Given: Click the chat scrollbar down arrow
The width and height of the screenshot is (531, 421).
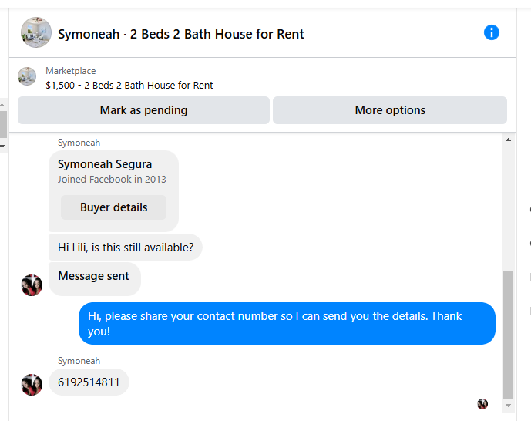Looking at the screenshot, I should [x=508, y=406].
